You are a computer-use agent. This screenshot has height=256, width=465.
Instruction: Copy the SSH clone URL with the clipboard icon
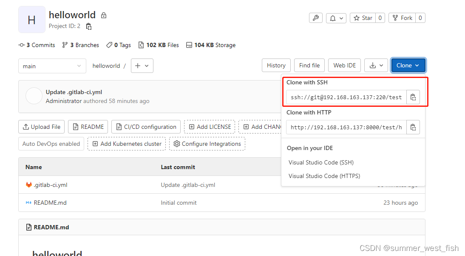413,97
